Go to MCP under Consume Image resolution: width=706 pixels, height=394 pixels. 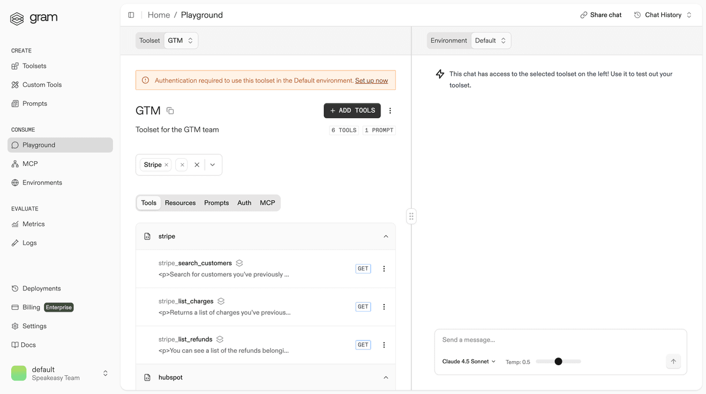coord(28,163)
